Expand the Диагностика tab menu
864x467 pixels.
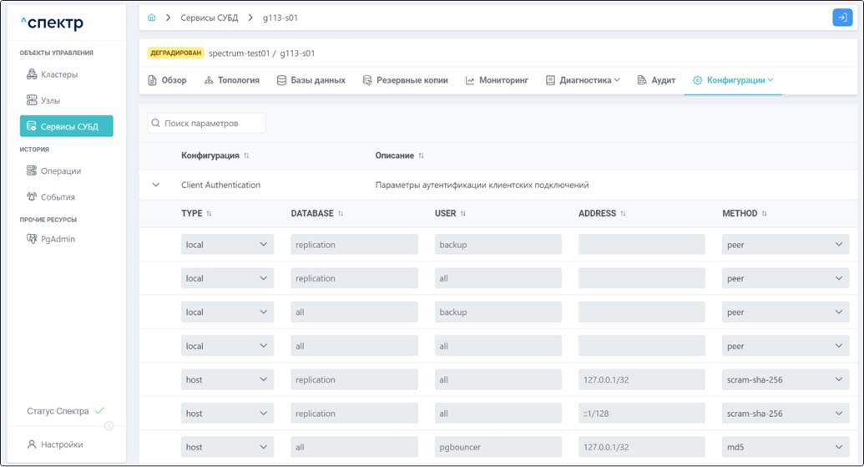click(x=583, y=80)
